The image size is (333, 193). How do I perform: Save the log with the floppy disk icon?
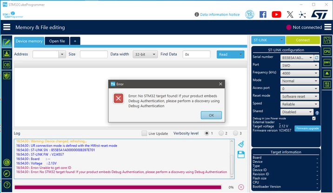(241, 154)
